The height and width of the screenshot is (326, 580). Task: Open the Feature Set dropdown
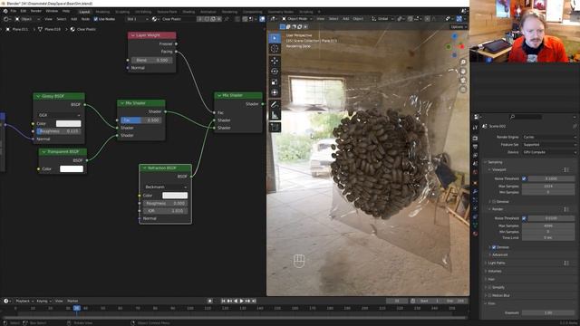click(549, 145)
